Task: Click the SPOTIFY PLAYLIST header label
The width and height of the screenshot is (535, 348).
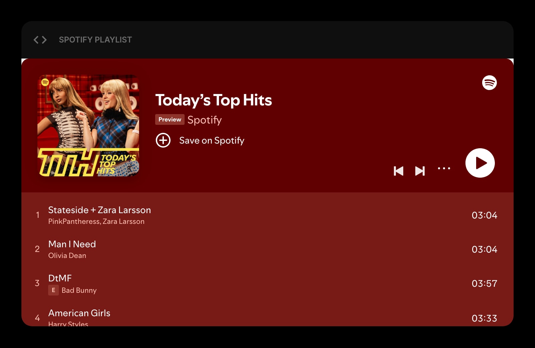Action: [x=95, y=39]
